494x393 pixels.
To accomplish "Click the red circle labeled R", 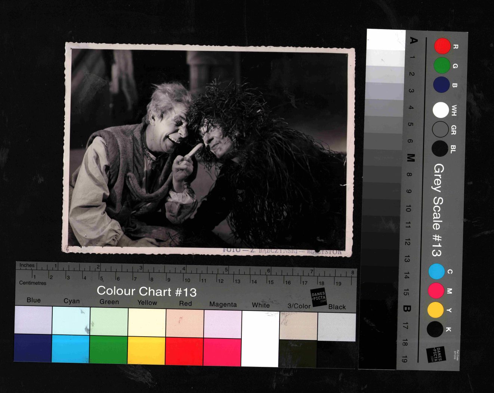I will [x=442, y=46].
